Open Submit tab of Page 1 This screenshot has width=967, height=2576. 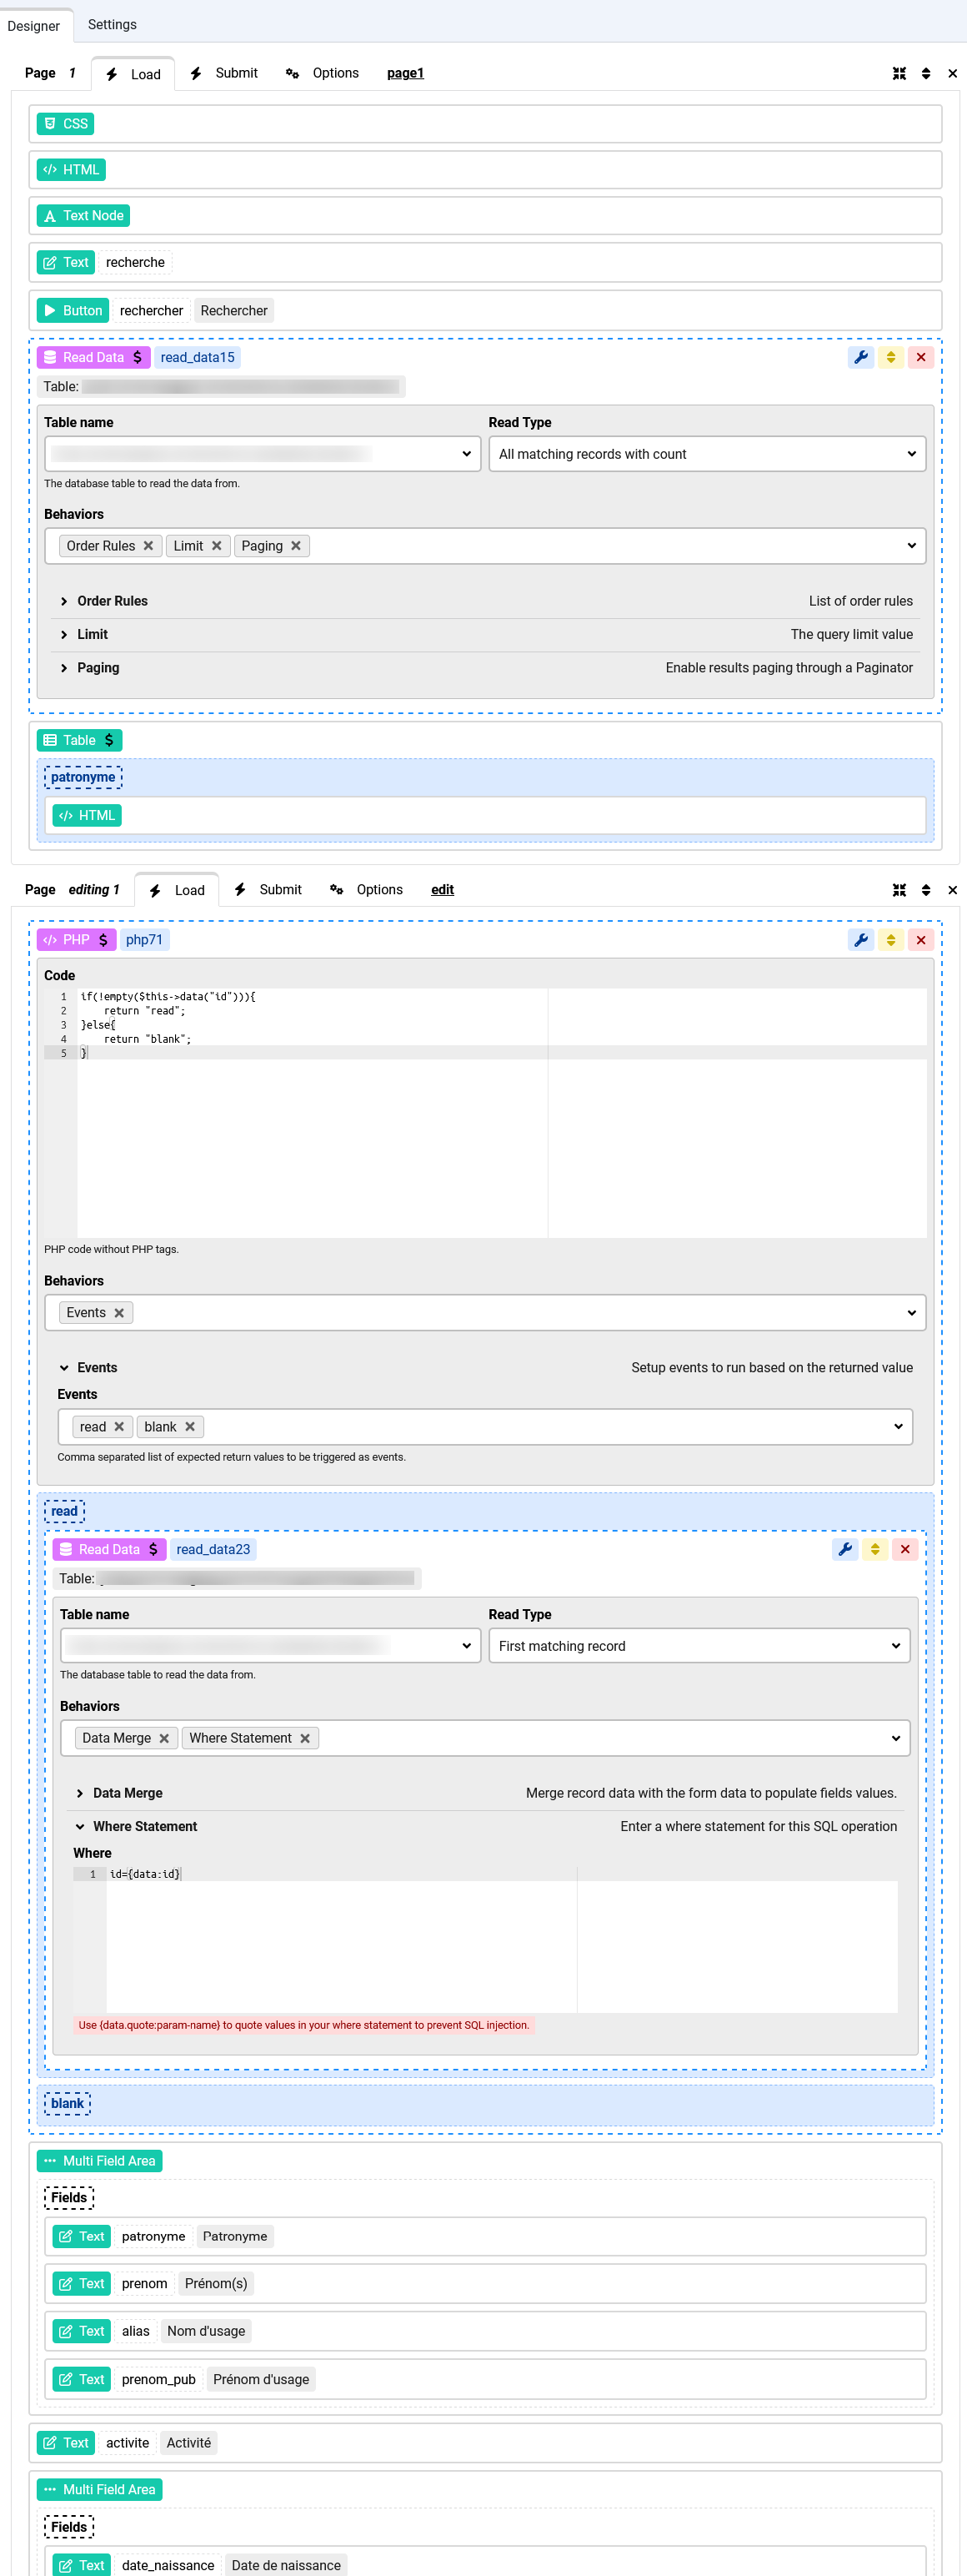click(x=225, y=73)
